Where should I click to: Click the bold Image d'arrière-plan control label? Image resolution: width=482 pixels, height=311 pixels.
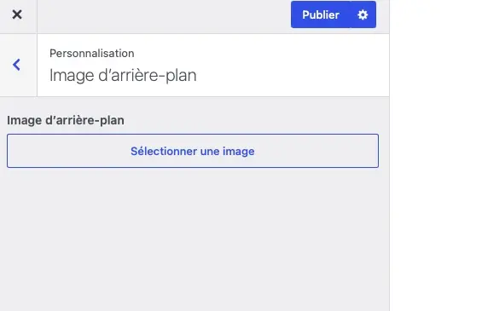tap(66, 120)
